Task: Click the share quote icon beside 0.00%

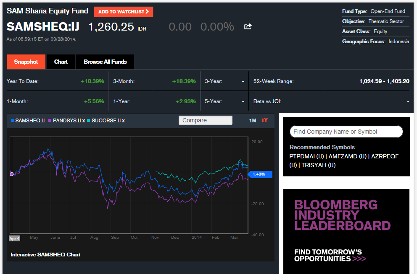Action: pos(248,26)
